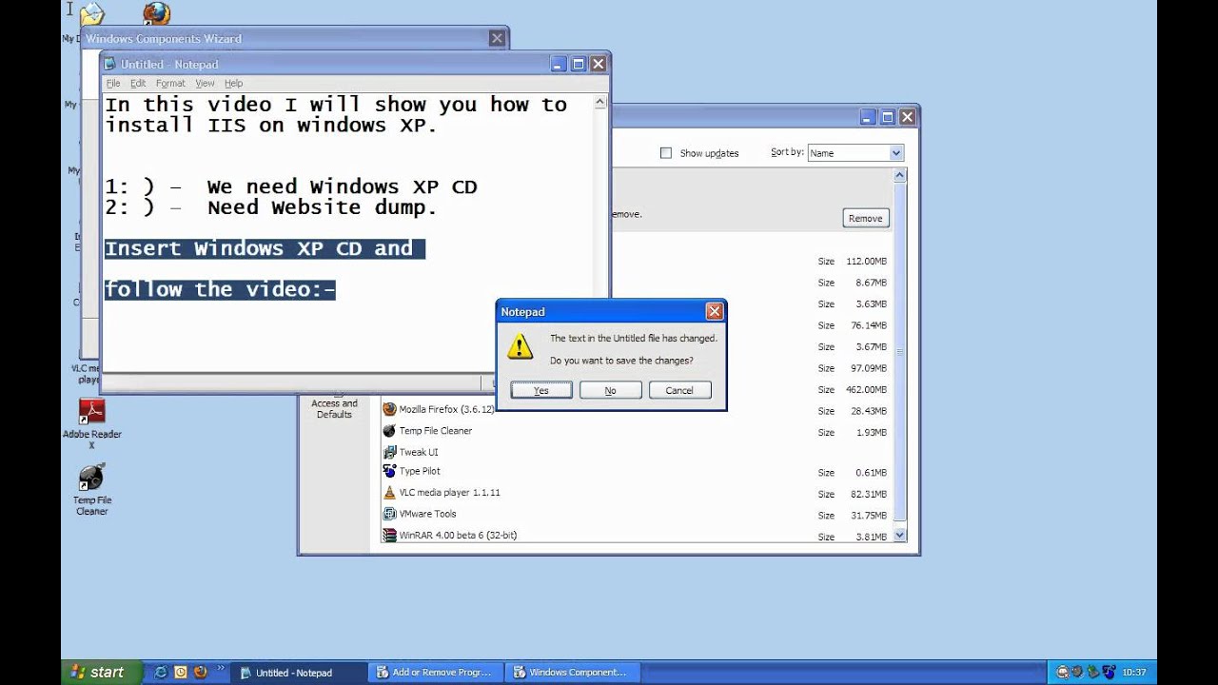Image resolution: width=1218 pixels, height=685 pixels.
Task: Click the Tweak UI icon in list
Action: pyautogui.click(x=389, y=452)
